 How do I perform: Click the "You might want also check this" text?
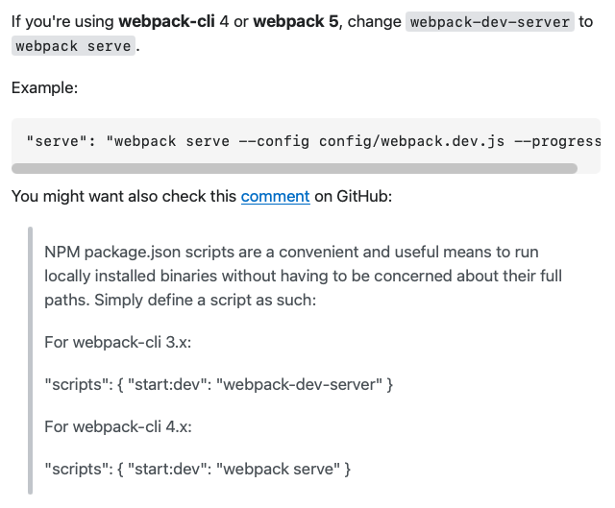click(124, 196)
